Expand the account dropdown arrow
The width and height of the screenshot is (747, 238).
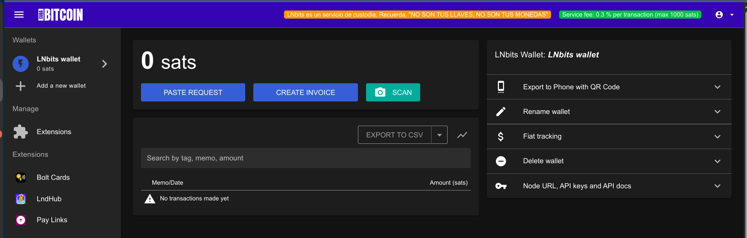732,15
